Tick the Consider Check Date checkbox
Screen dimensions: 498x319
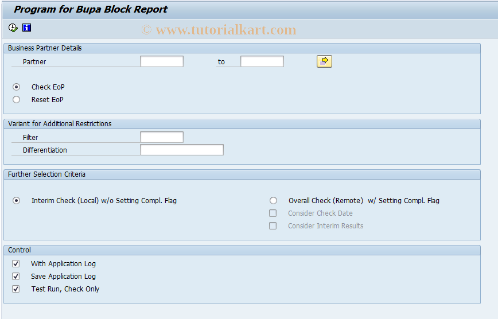(273, 213)
